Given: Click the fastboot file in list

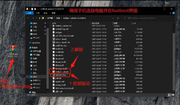Looking at the screenshot, I should coord(59,49).
